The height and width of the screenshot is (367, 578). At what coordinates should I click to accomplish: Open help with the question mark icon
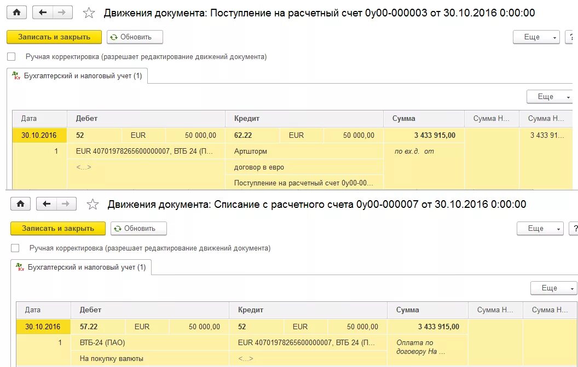click(x=573, y=37)
